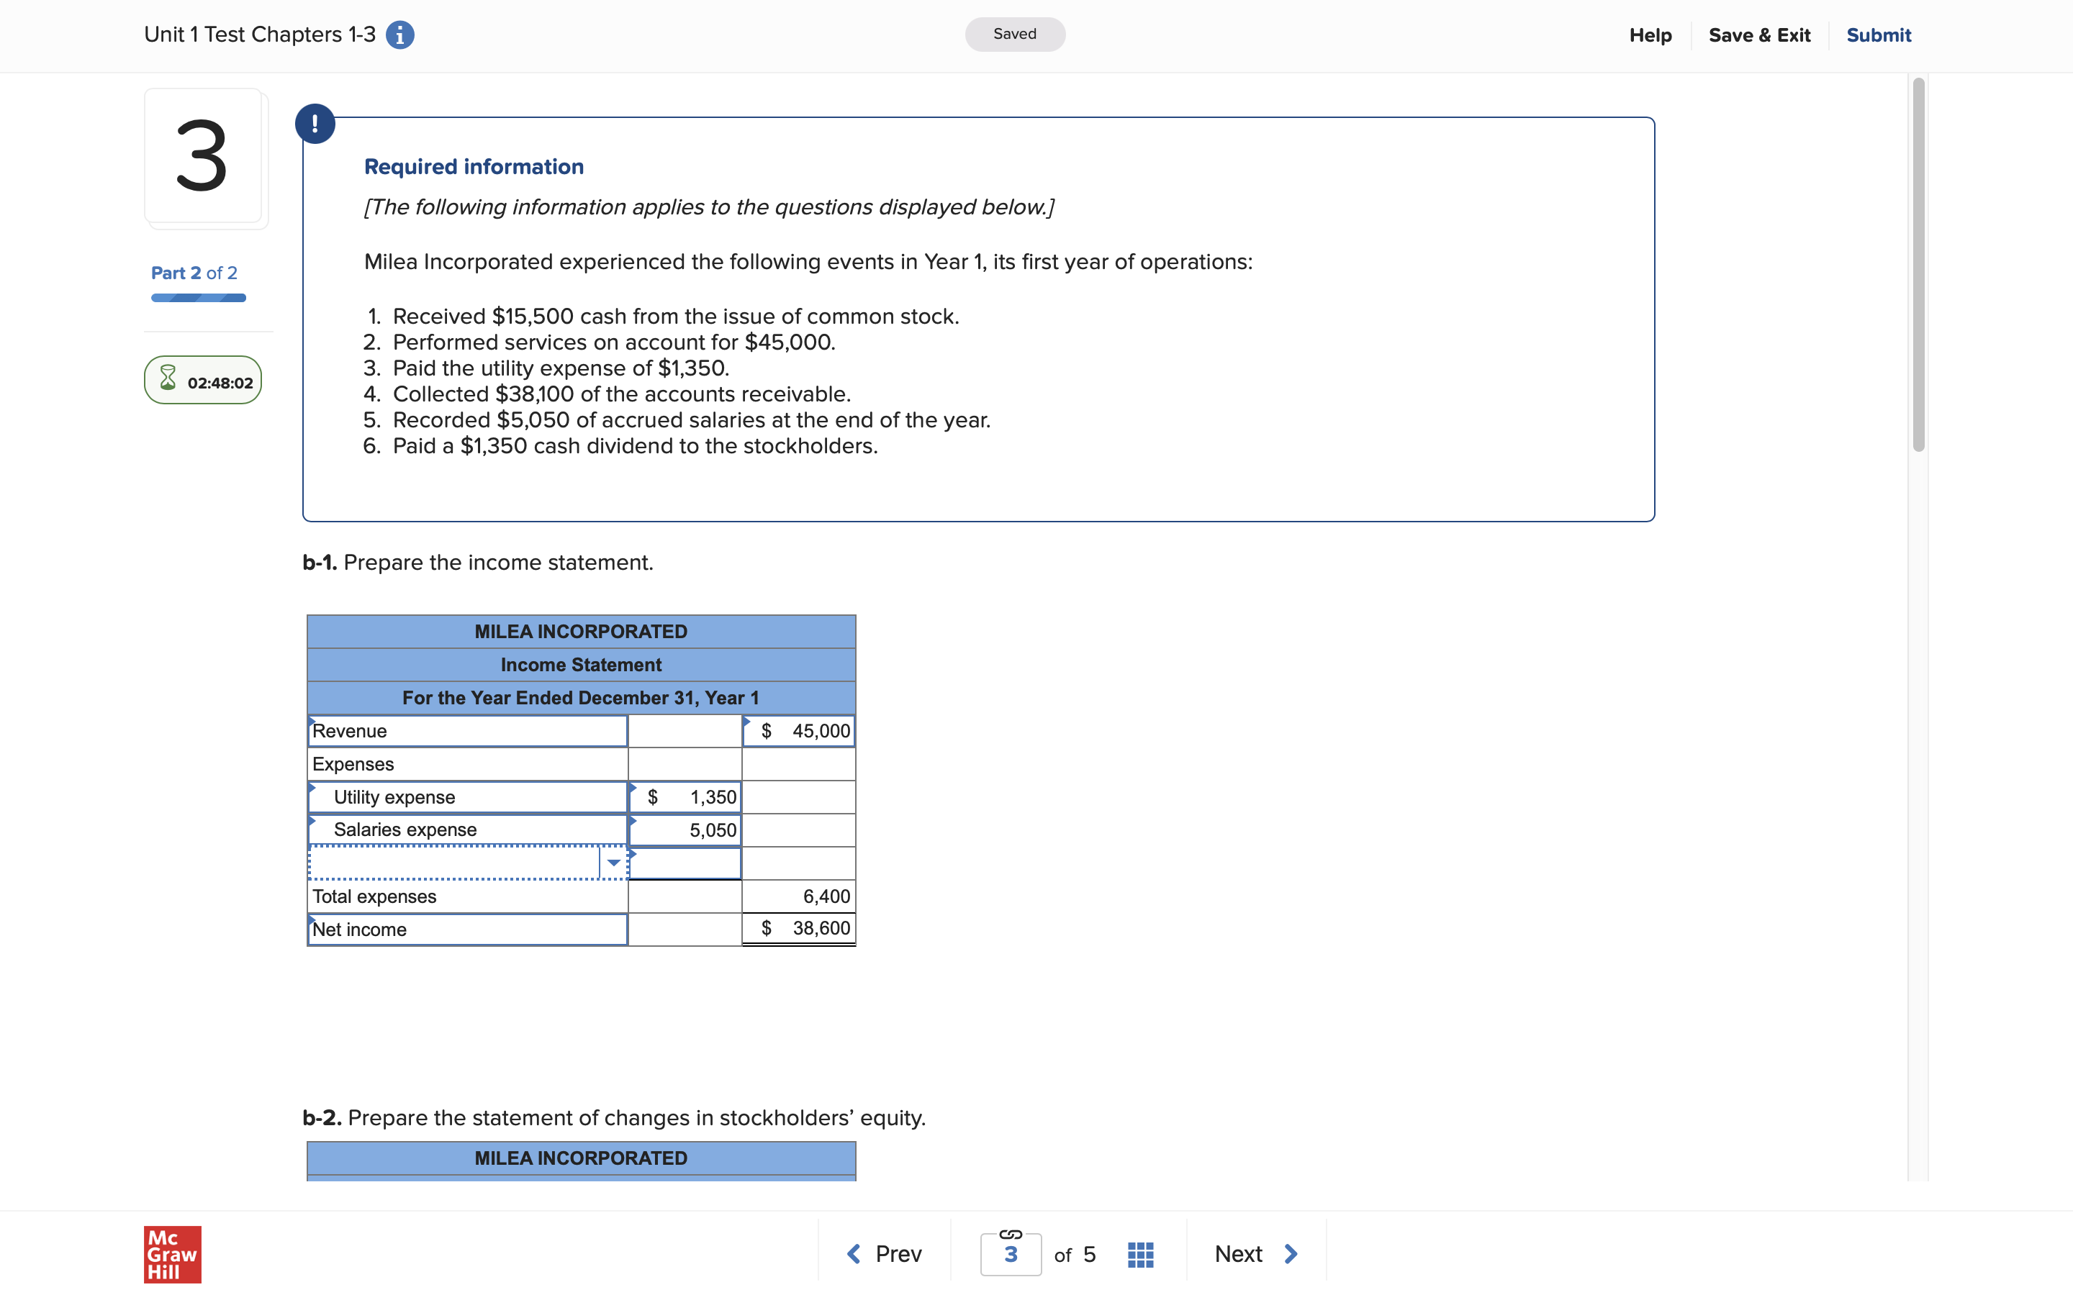Click the exclamation alert icon on the information box

pos(315,122)
